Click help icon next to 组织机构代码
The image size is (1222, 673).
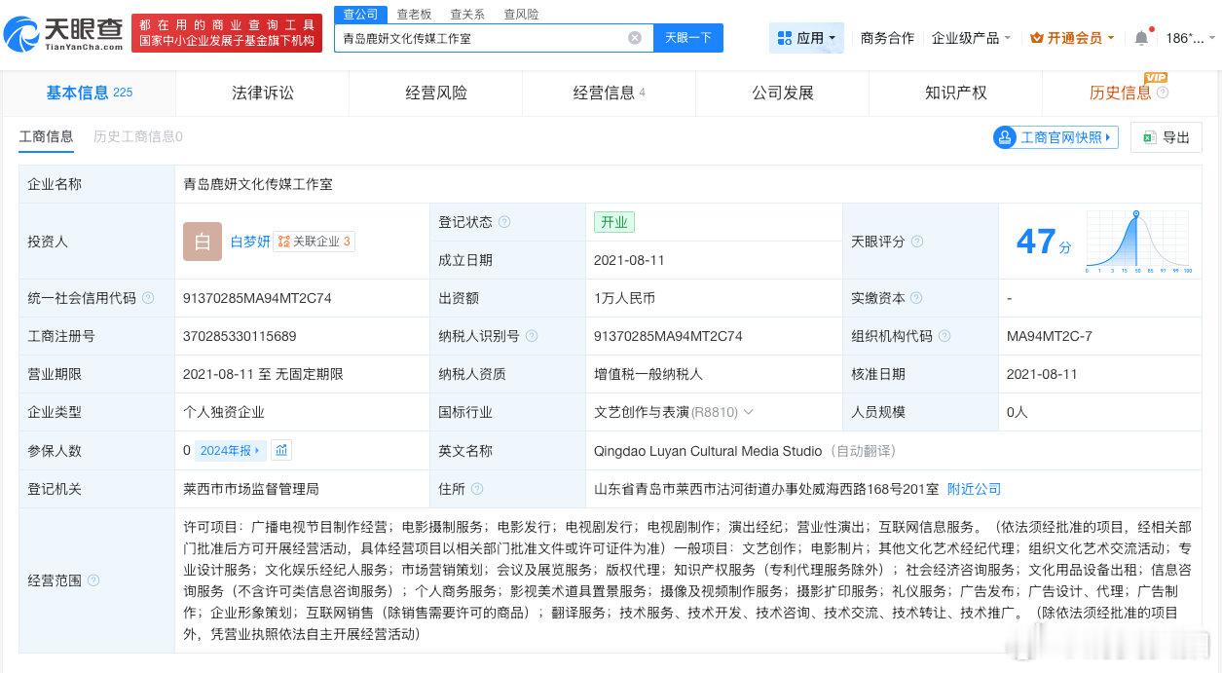[944, 336]
